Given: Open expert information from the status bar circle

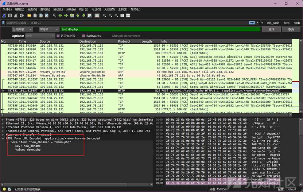Looking at the screenshot, I should 4,189.
